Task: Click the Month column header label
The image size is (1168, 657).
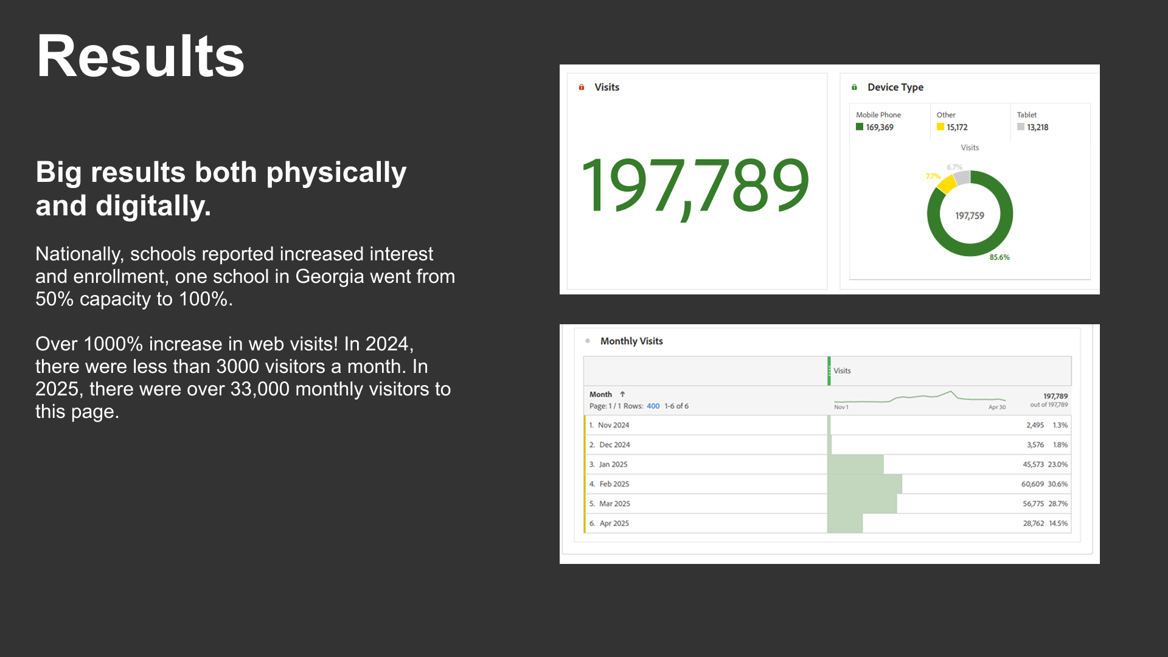Action: 600,394
